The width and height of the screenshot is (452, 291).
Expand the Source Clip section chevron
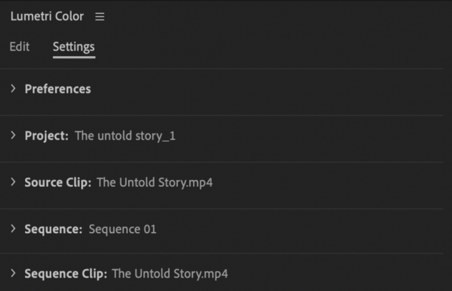(x=13, y=183)
